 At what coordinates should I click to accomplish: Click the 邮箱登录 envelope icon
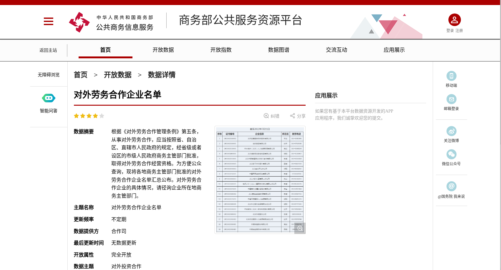(451, 99)
